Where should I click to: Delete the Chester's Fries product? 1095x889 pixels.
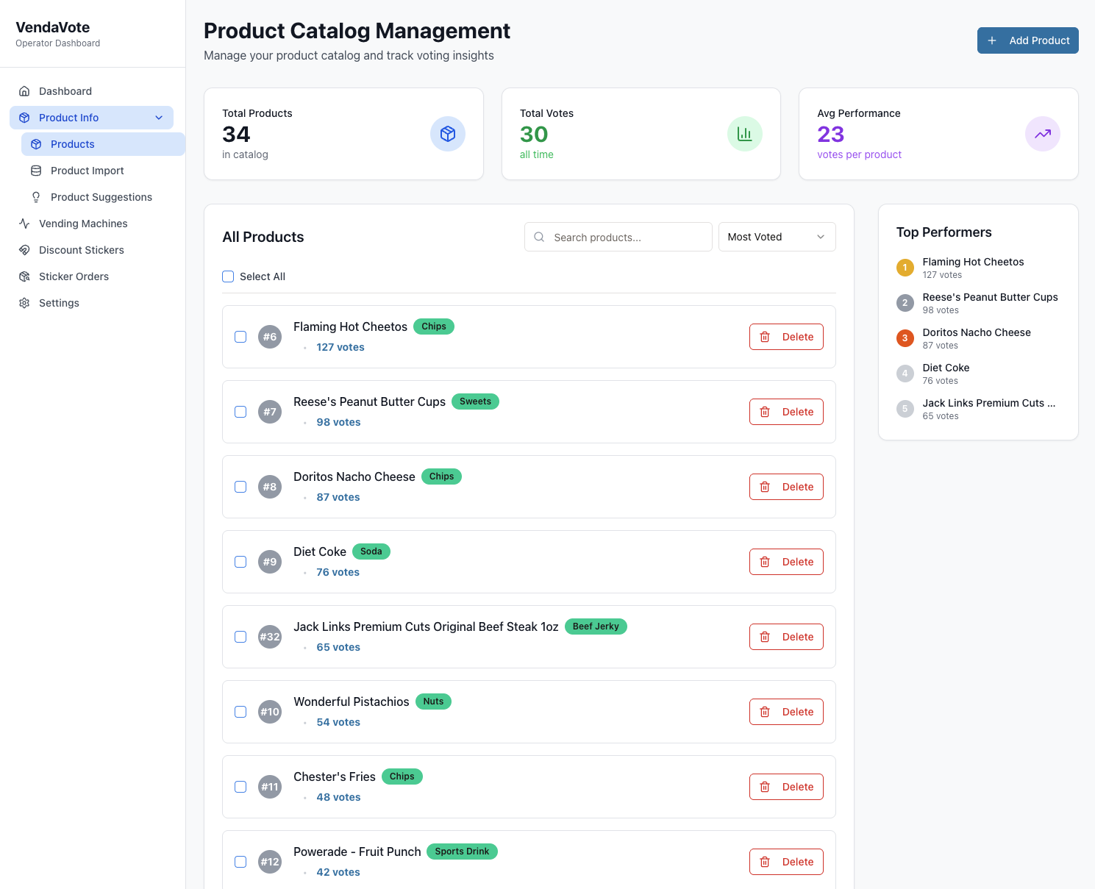pyautogui.click(x=786, y=787)
